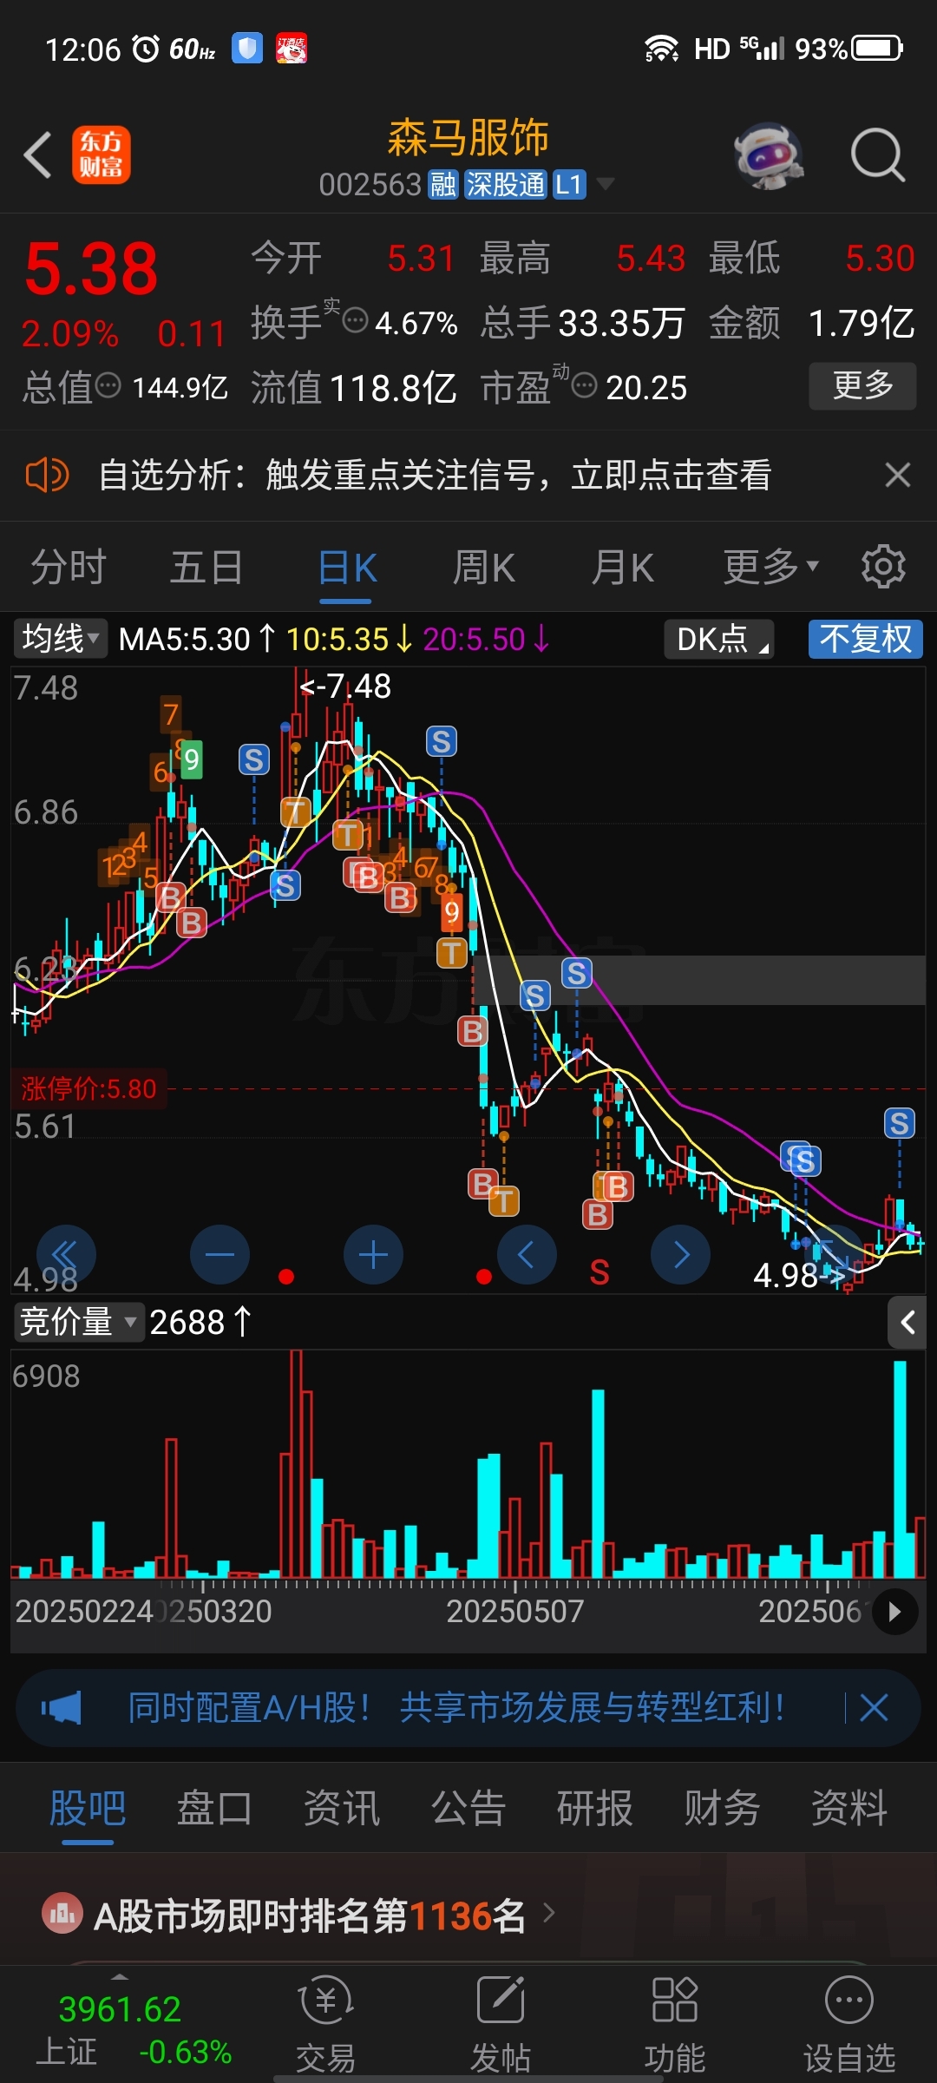
Task: Tap the 融 margin badge
Action: [x=443, y=185]
